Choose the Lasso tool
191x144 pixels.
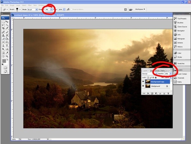[x=3, y=25]
